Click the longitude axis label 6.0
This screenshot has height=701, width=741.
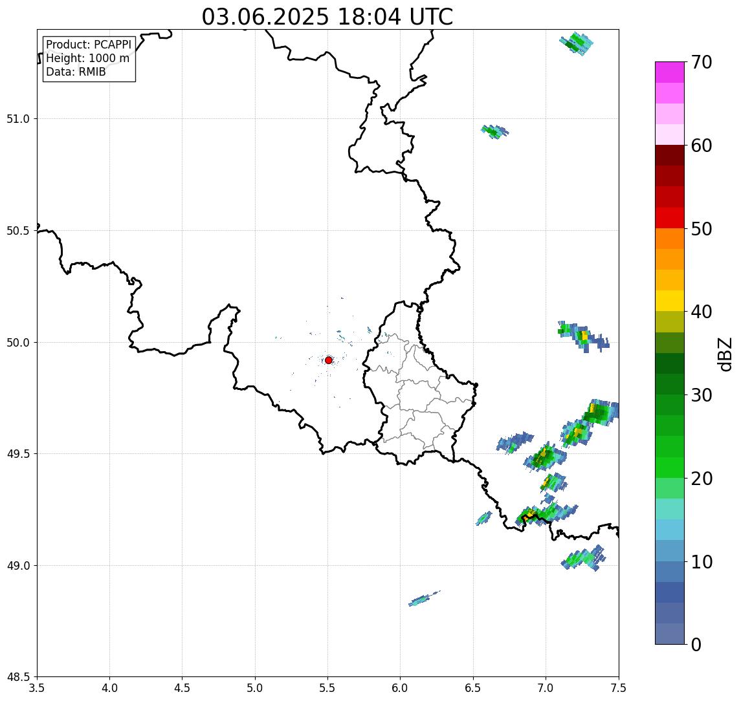pyautogui.click(x=401, y=688)
